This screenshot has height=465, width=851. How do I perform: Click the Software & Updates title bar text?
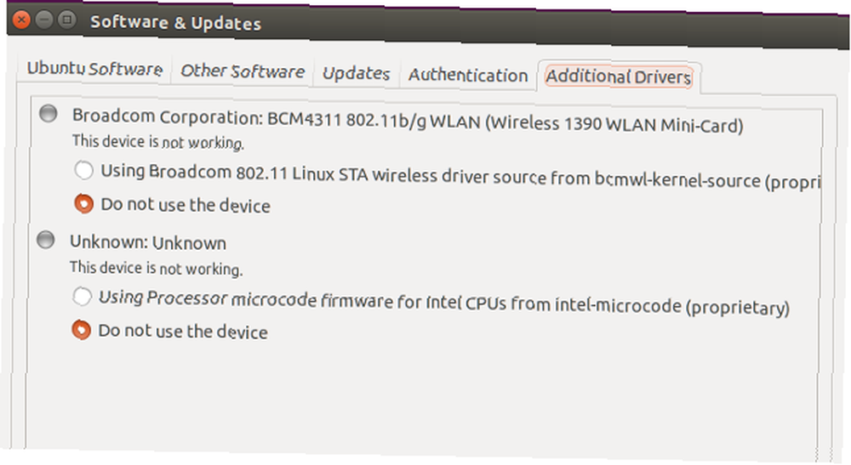click(175, 22)
